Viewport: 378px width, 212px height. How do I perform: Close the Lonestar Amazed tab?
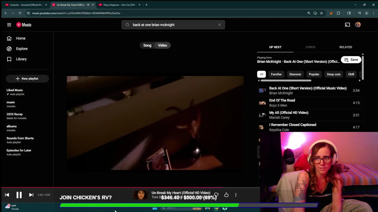46,5
